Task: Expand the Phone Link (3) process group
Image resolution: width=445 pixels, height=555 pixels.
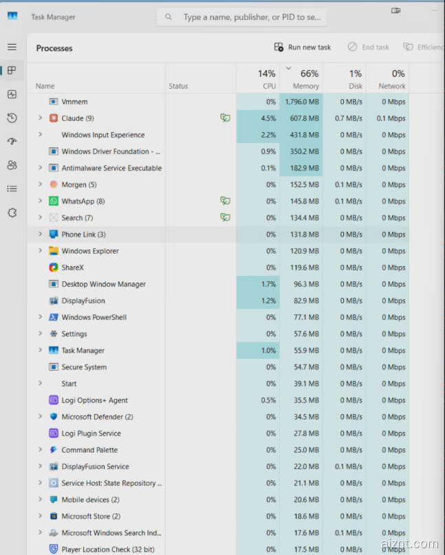Action: coord(40,234)
